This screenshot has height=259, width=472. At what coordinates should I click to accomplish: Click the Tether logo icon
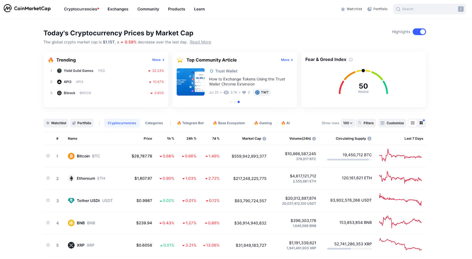point(71,201)
